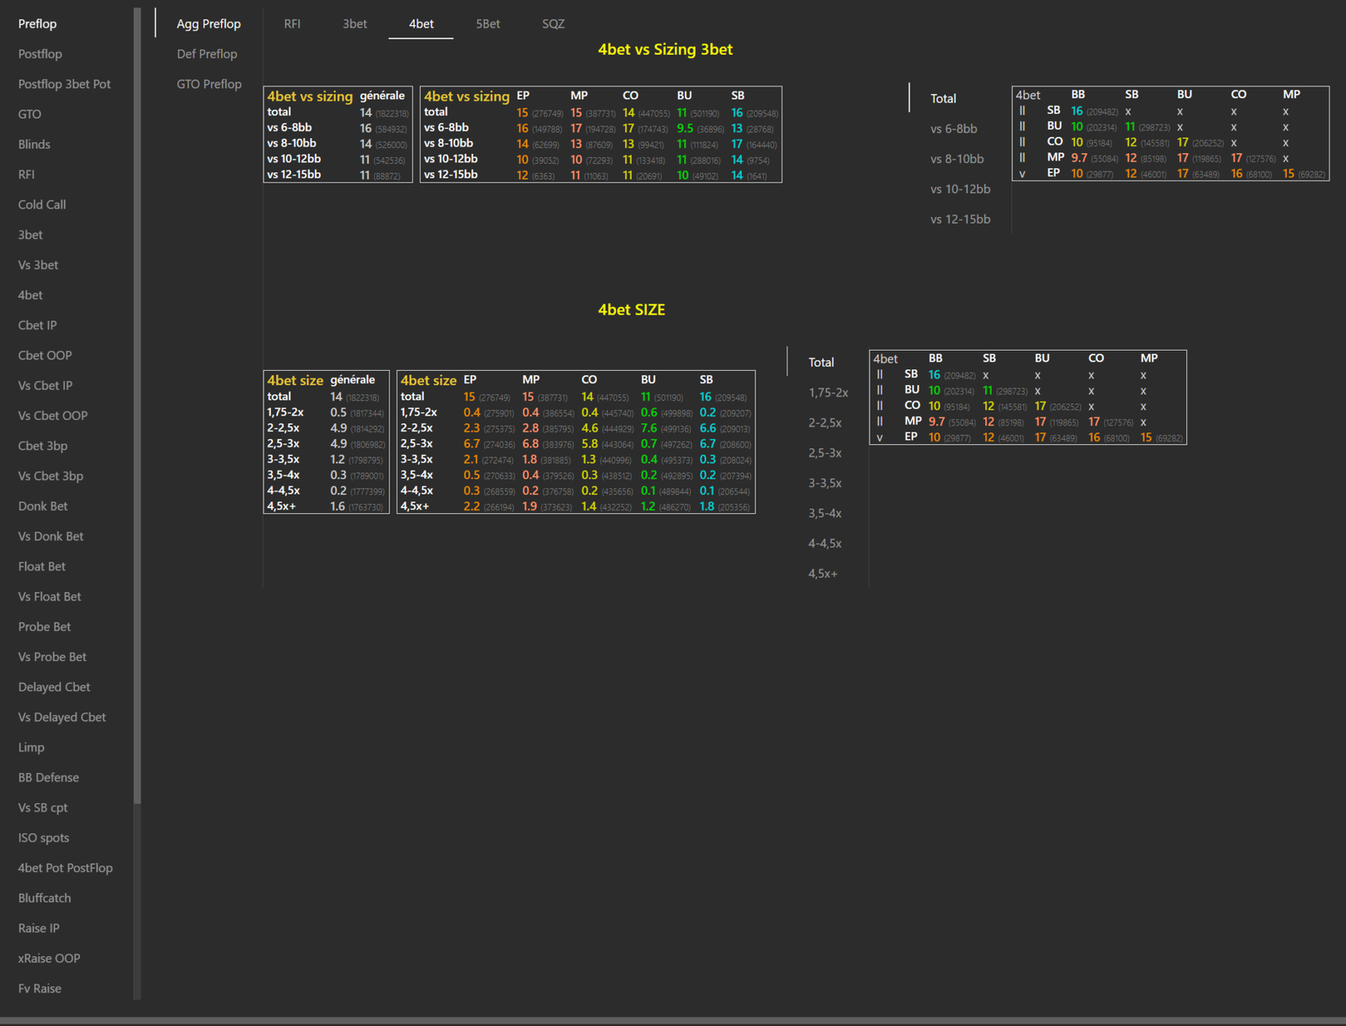Select vs 12-15bb sizing filter

(960, 219)
